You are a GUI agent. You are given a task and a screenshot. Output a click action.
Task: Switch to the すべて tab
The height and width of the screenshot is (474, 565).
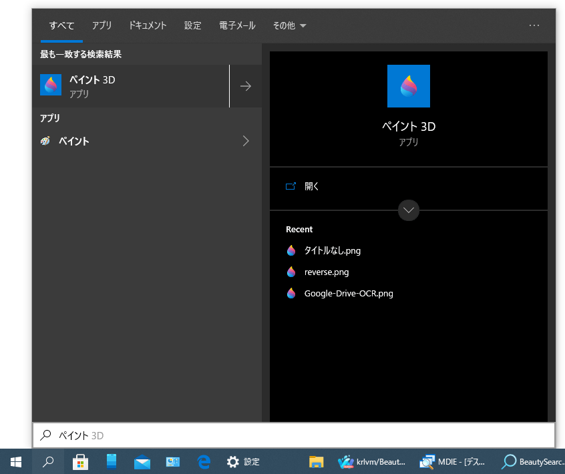61,25
